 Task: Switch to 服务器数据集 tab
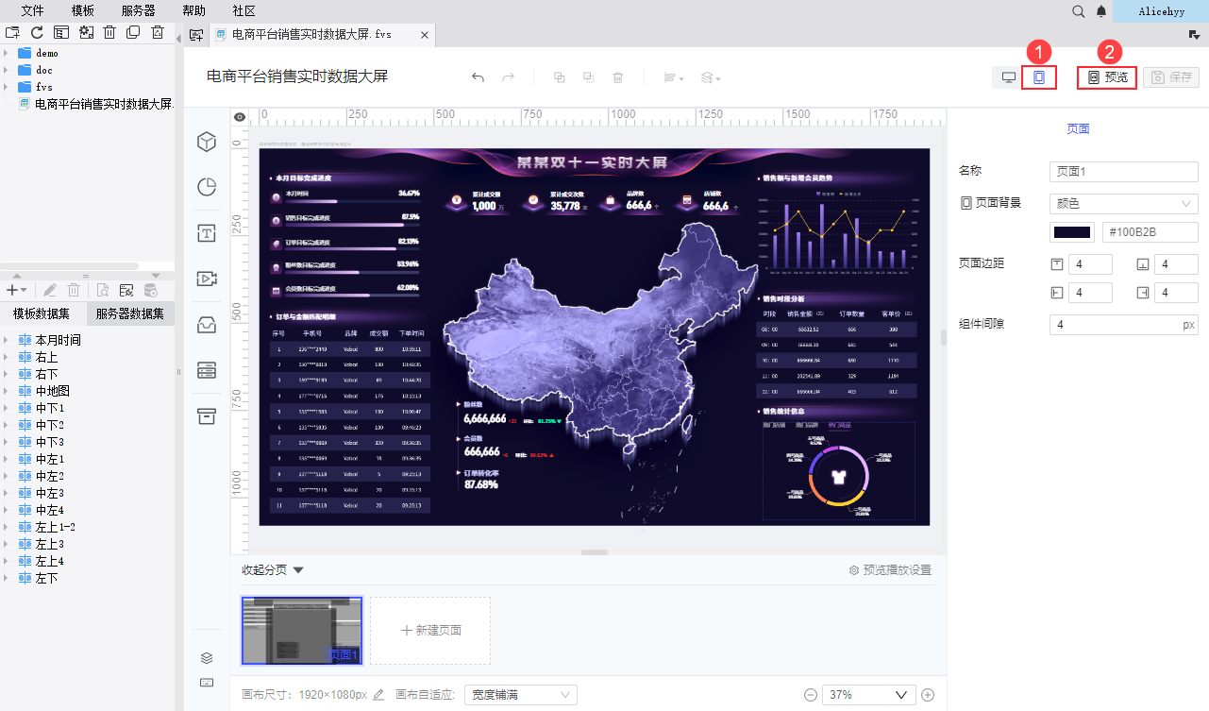130,314
